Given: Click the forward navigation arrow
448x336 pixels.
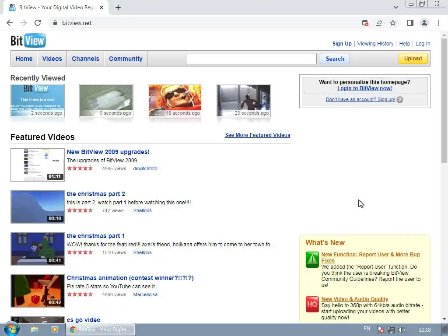Looking at the screenshot, I should coord(24,23).
